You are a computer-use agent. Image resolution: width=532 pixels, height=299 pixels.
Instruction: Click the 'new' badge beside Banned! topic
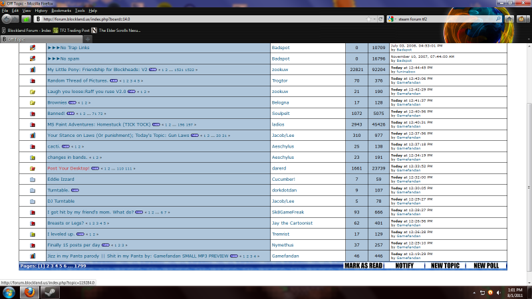click(x=70, y=114)
